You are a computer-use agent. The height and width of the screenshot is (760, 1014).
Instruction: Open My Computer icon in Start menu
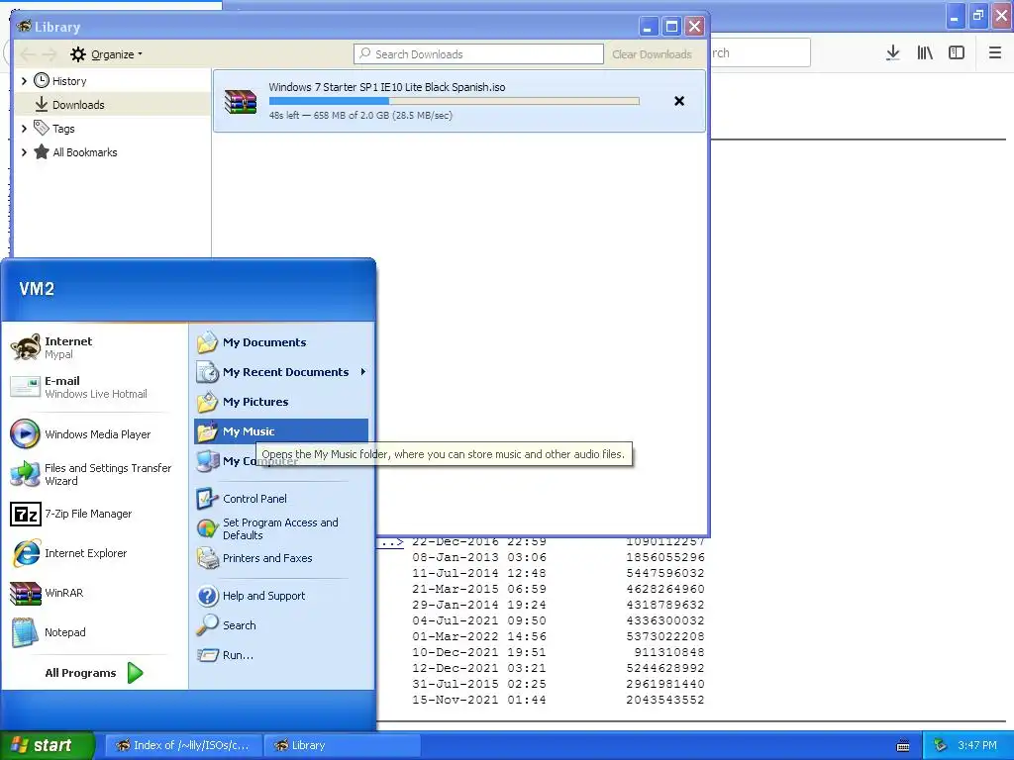(x=208, y=461)
